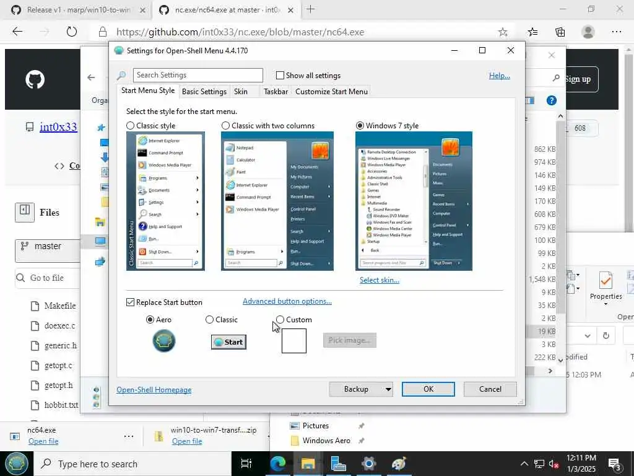The image size is (634, 476).
Task: Open the downloaded win10-to-win7 zip link
Action: (187, 441)
